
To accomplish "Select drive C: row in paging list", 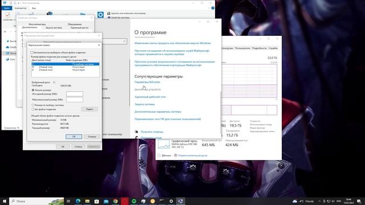I will [x=66, y=64].
